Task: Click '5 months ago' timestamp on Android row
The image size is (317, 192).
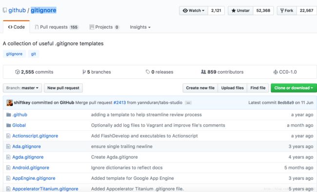Action: click(x=299, y=168)
